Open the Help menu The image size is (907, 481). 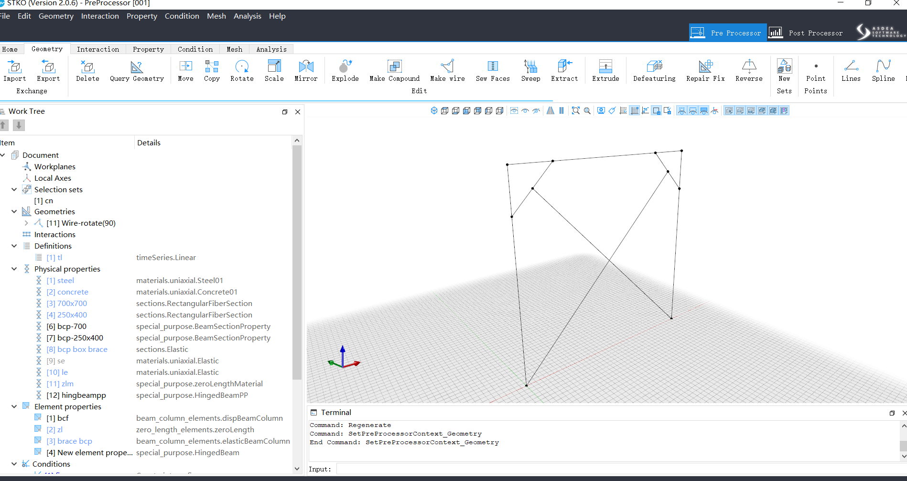[x=277, y=16]
